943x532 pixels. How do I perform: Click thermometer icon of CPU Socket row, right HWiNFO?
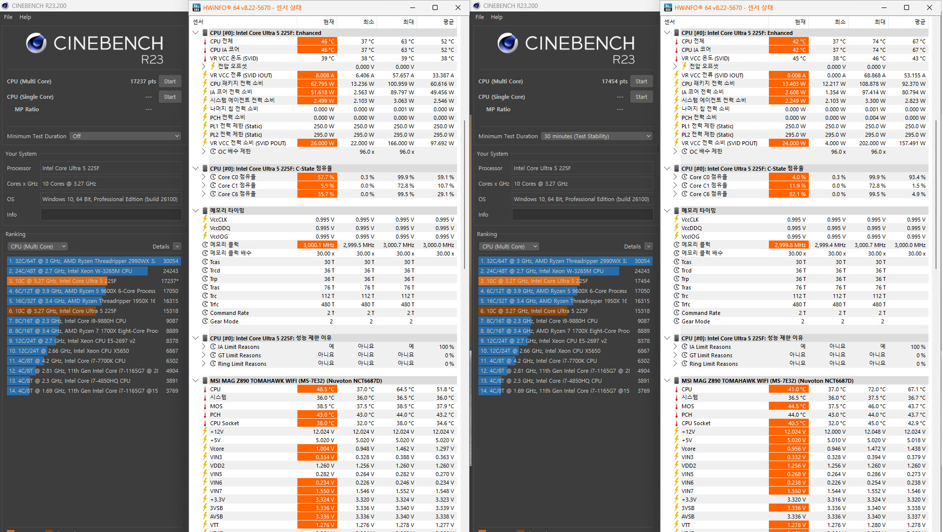pos(677,423)
